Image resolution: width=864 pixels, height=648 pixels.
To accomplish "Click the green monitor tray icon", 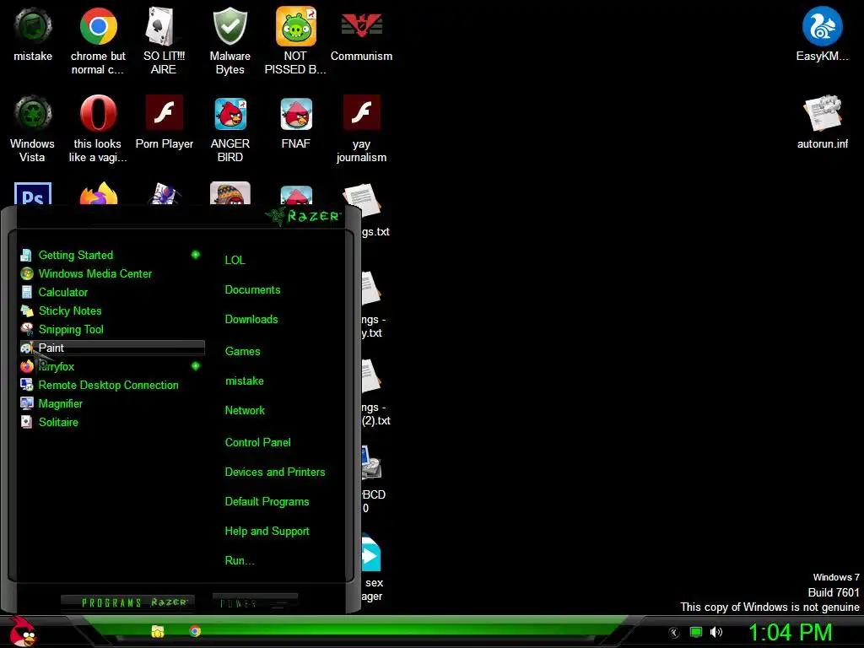I will point(696,632).
